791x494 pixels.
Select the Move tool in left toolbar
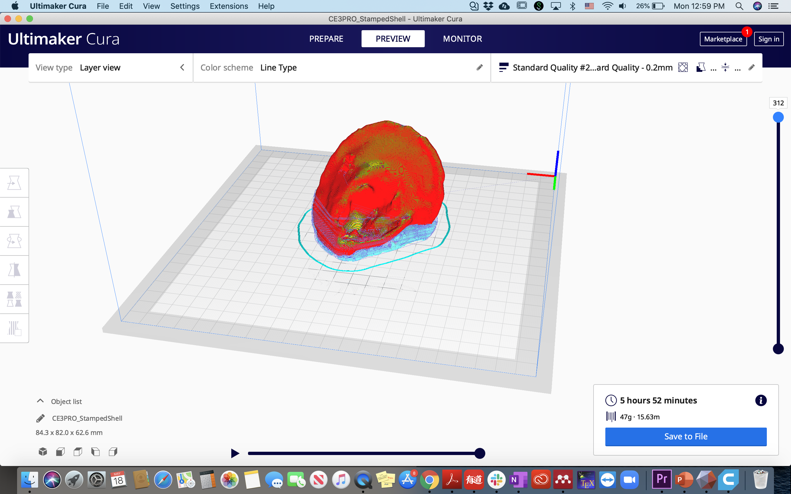pyautogui.click(x=14, y=183)
